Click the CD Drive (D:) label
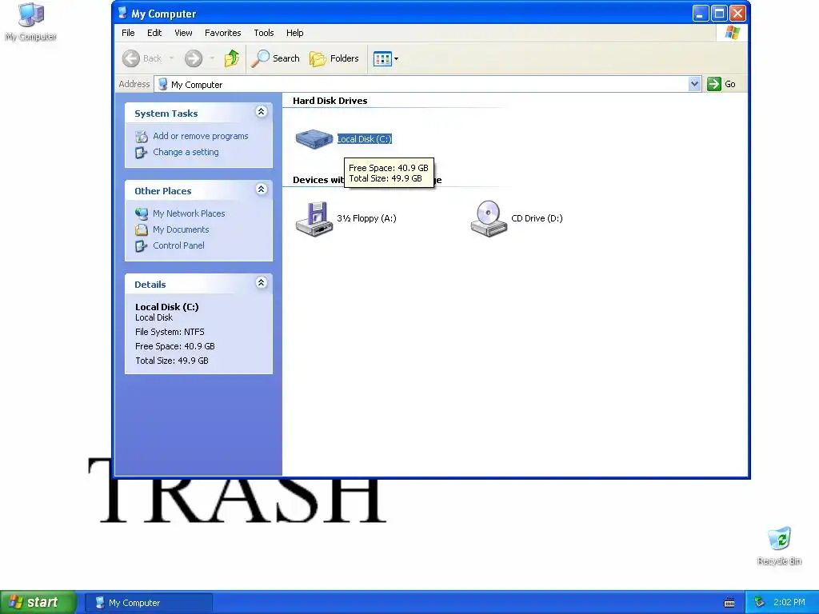The height and width of the screenshot is (614, 819). tap(537, 218)
